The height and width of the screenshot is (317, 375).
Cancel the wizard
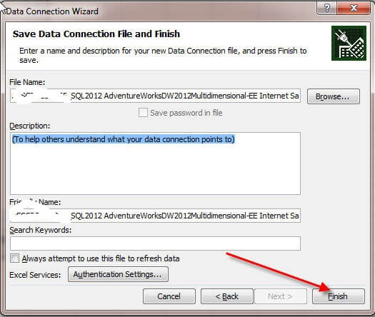click(x=169, y=296)
